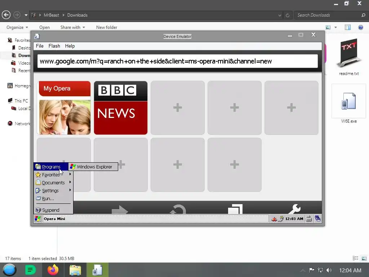Open the Help menu in Device Emulator
This screenshot has height=277, width=369.
(70, 46)
